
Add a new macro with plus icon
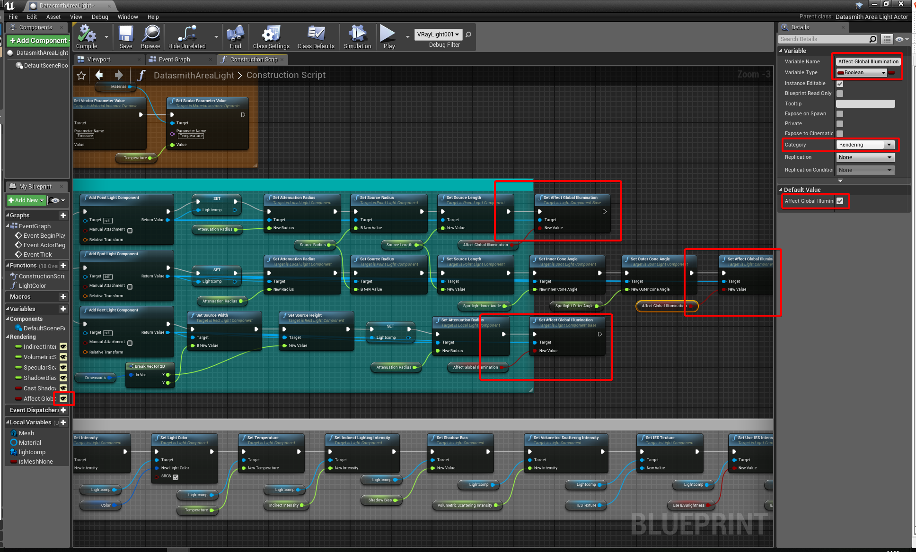pyautogui.click(x=63, y=296)
